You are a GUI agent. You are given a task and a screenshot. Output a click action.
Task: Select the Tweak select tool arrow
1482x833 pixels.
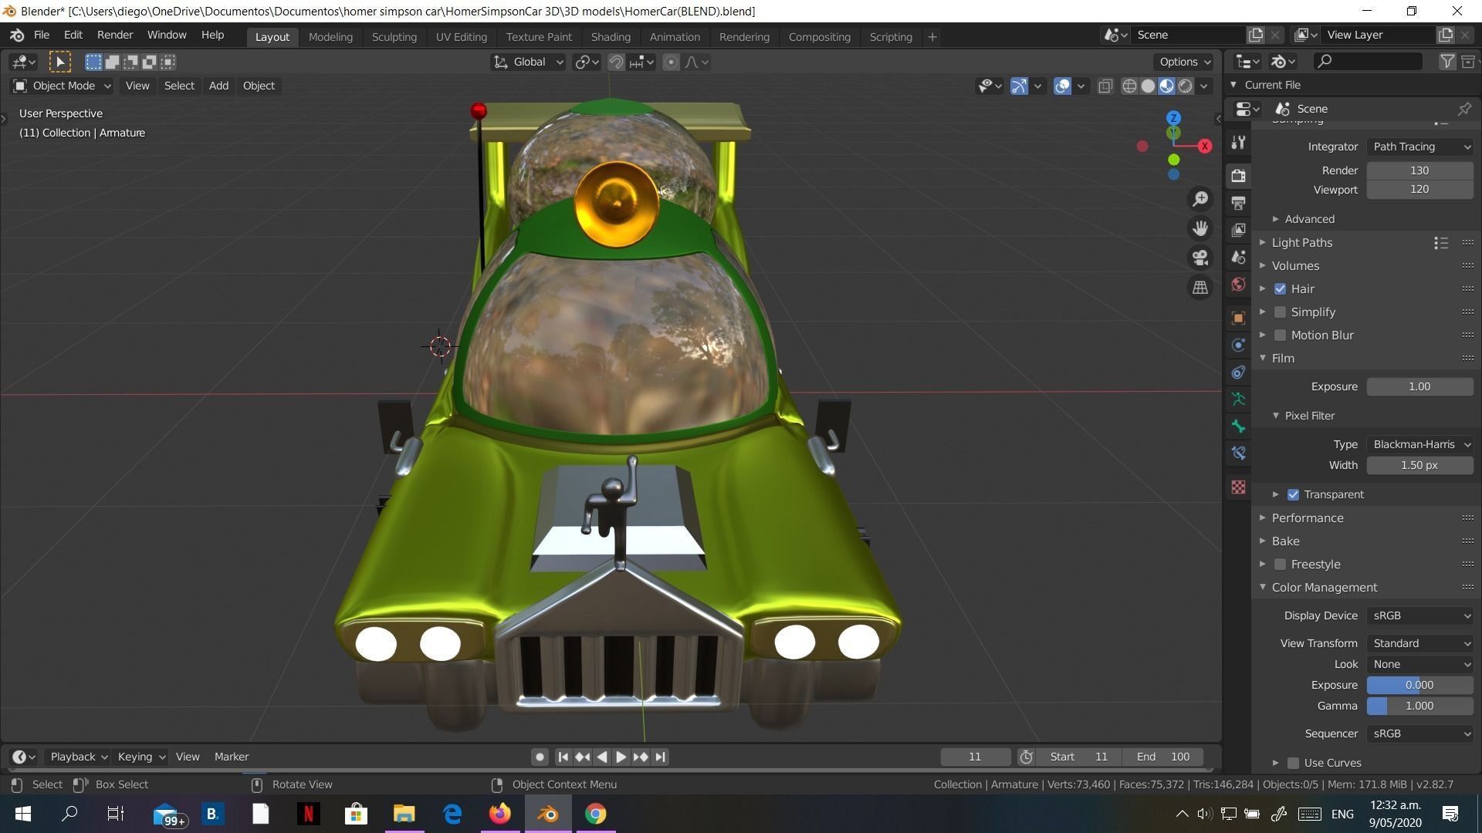[59, 62]
